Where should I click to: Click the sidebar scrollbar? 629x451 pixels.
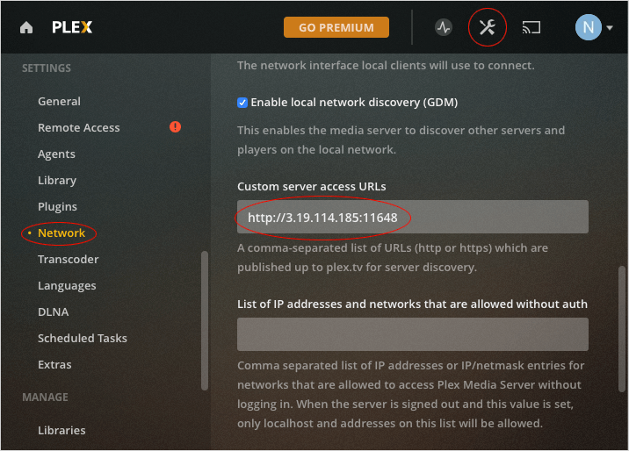click(205, 320)
